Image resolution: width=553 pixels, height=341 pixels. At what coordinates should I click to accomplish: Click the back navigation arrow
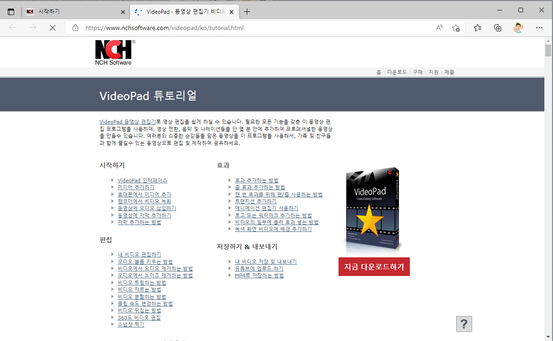point(13,28)
